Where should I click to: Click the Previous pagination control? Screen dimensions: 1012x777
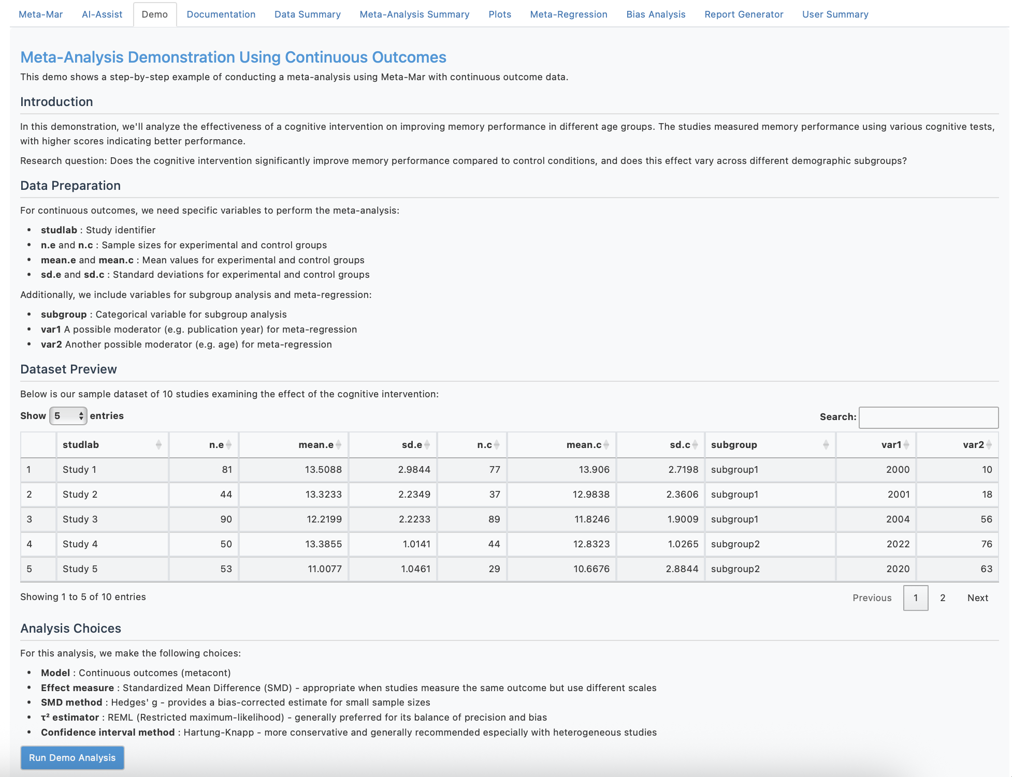click(872, 597)
